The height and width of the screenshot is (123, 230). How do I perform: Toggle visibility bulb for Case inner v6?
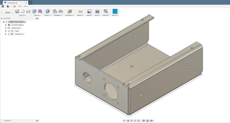click(7, 22)
